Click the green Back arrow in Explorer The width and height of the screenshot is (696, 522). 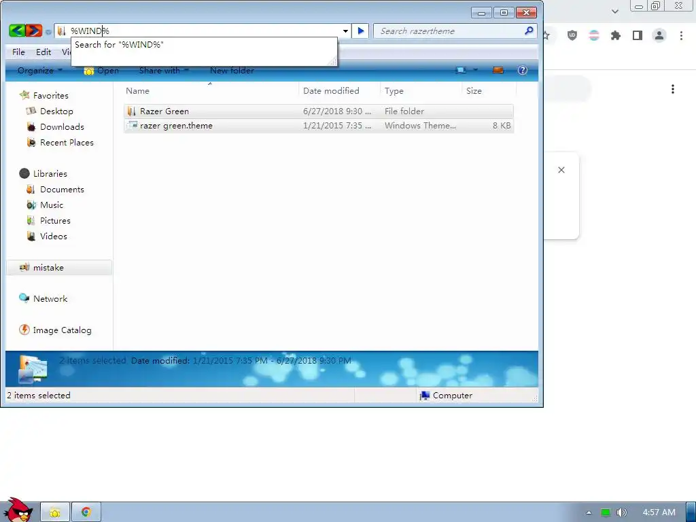point(17,31)
